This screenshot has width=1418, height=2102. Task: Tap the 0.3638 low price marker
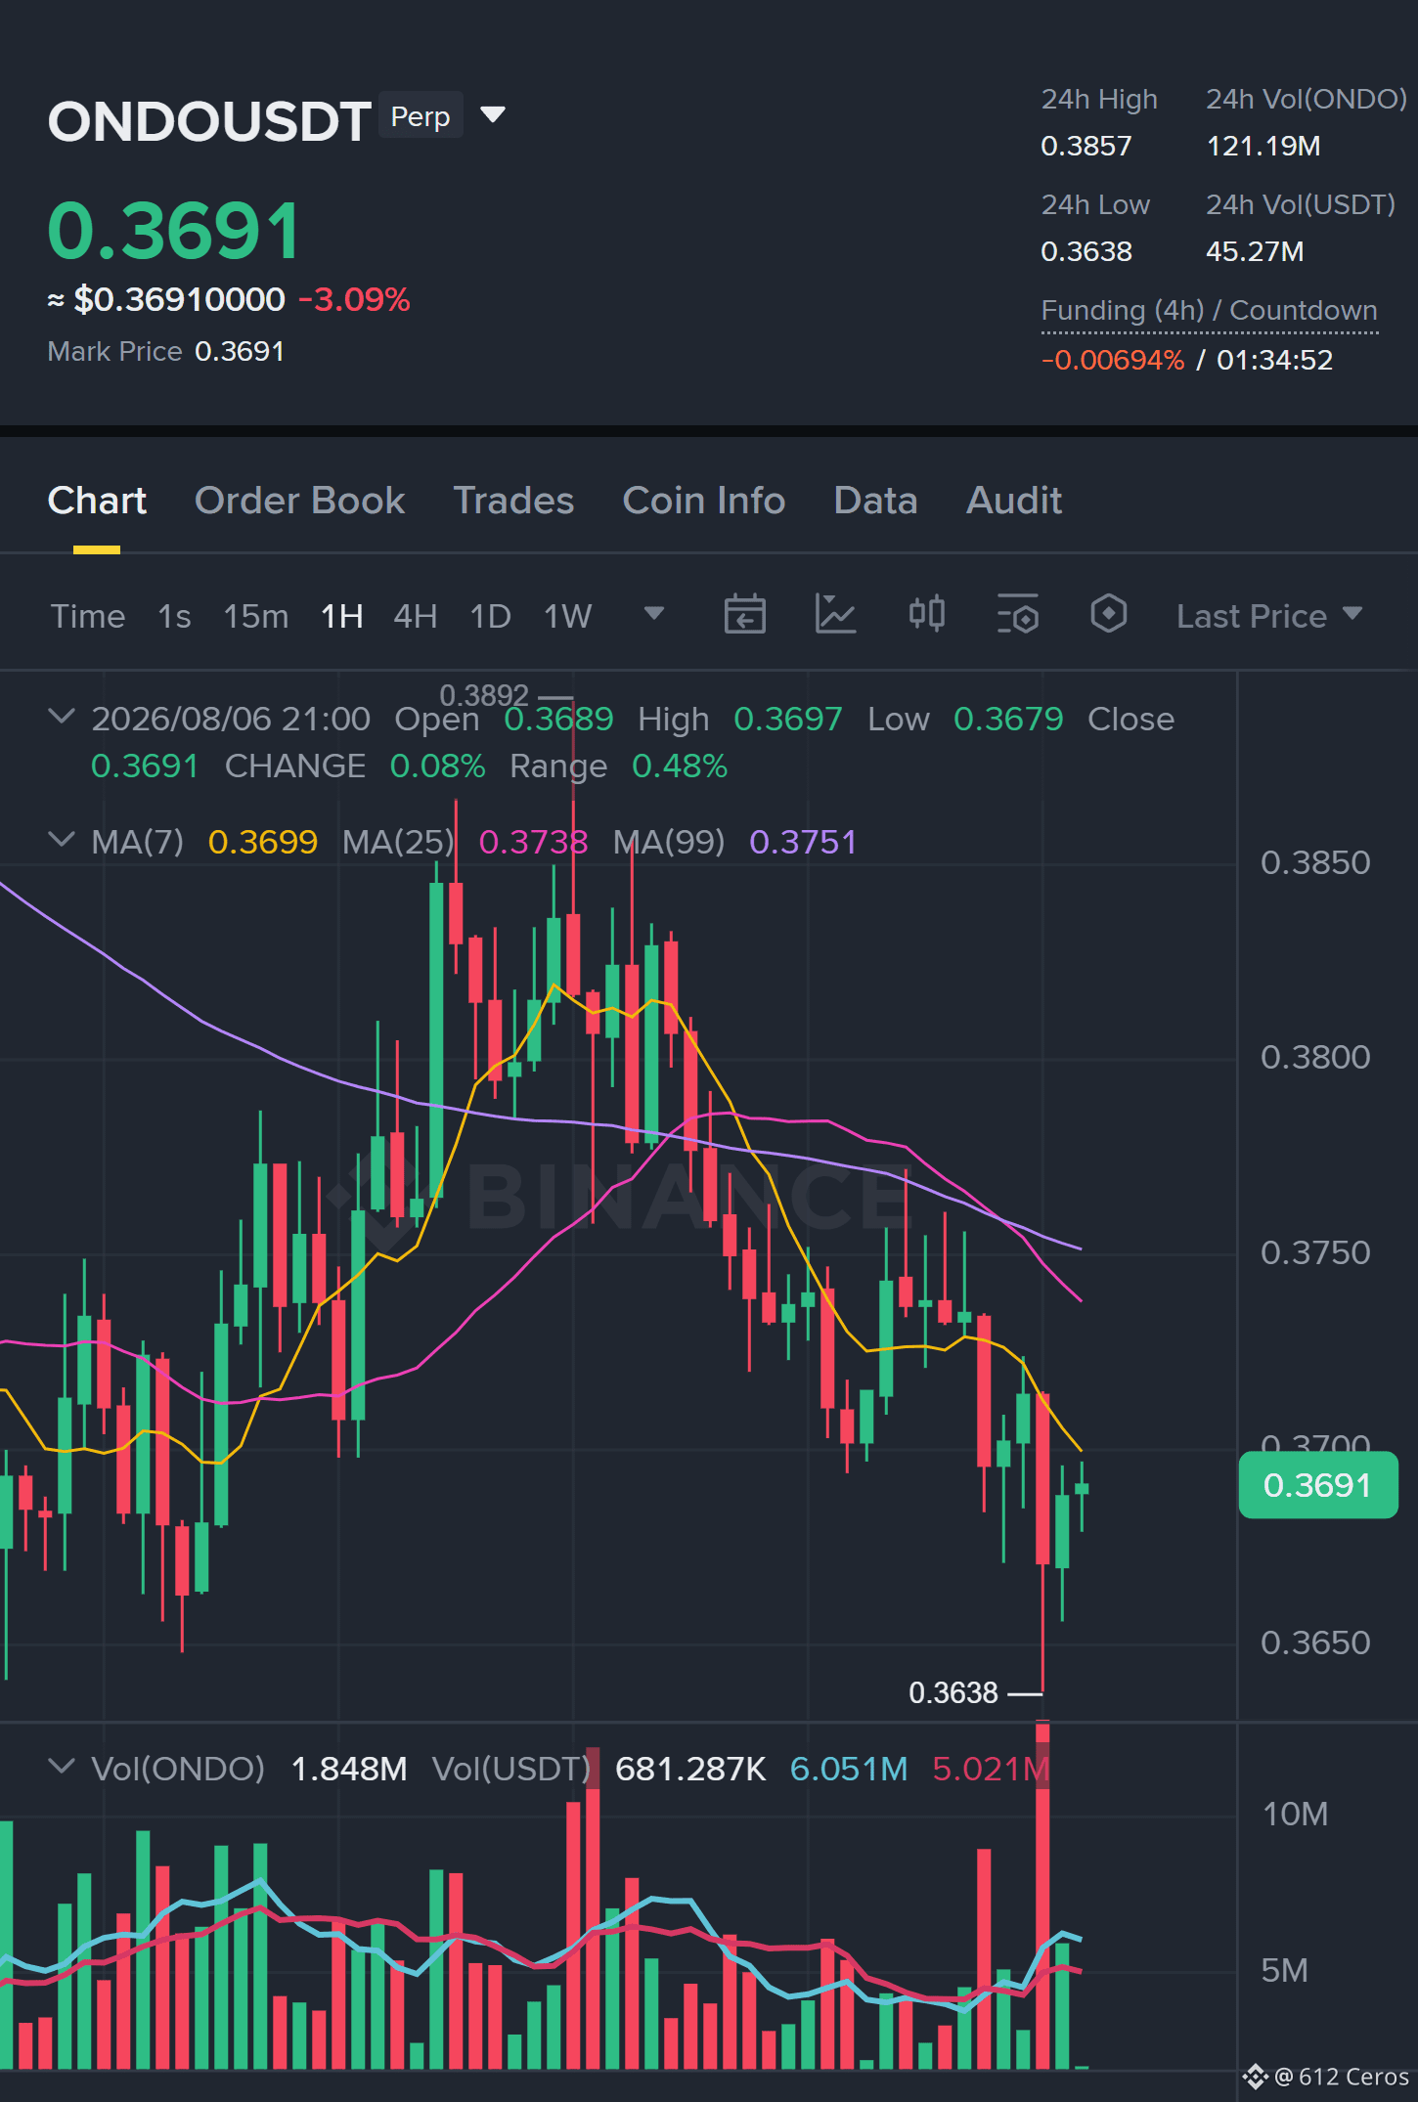tap(953, 1692)
